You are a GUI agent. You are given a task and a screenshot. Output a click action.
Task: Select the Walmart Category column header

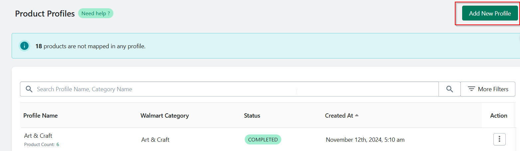165,116
